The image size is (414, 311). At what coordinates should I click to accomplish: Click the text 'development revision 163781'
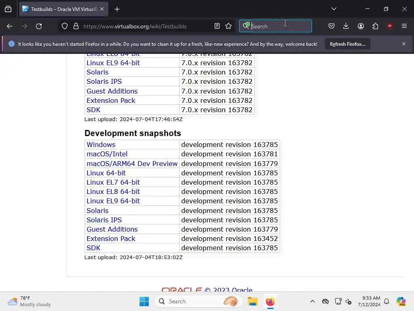point(230,154)
